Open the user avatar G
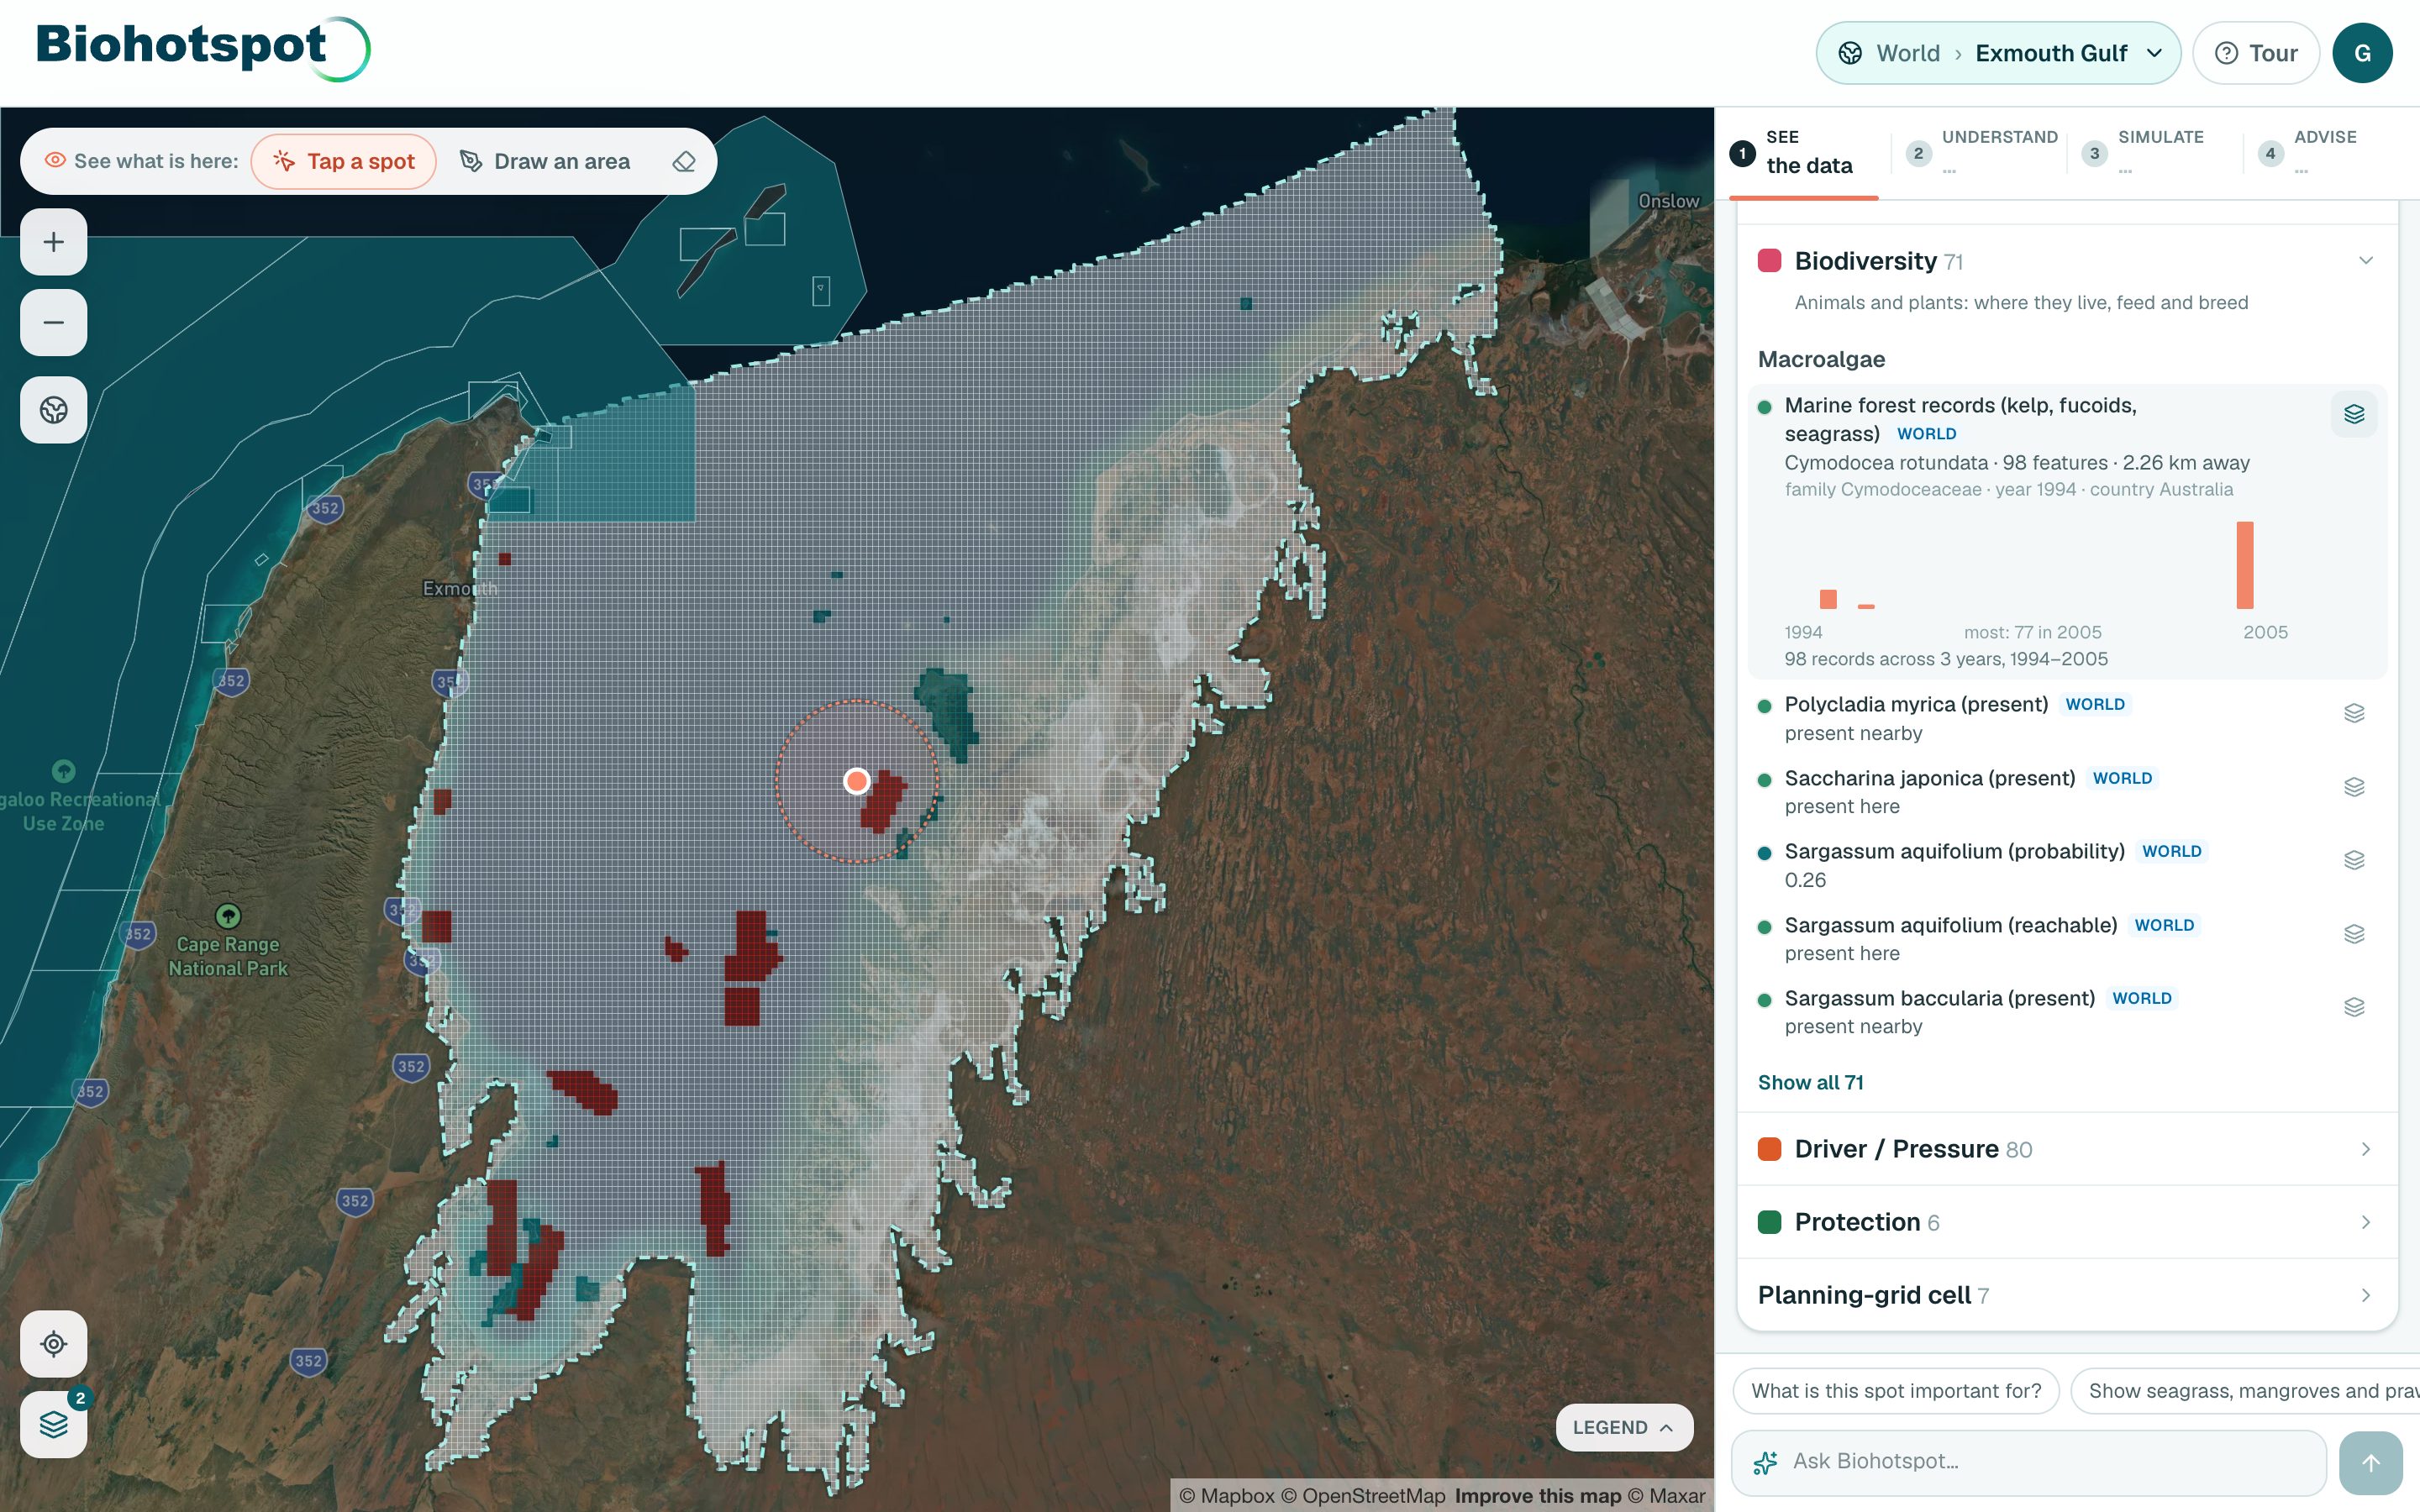 [x=2362, y=53]
